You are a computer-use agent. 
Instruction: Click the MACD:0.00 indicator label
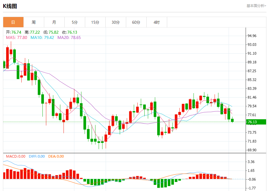pyautogui.click(x=16, y=156)
